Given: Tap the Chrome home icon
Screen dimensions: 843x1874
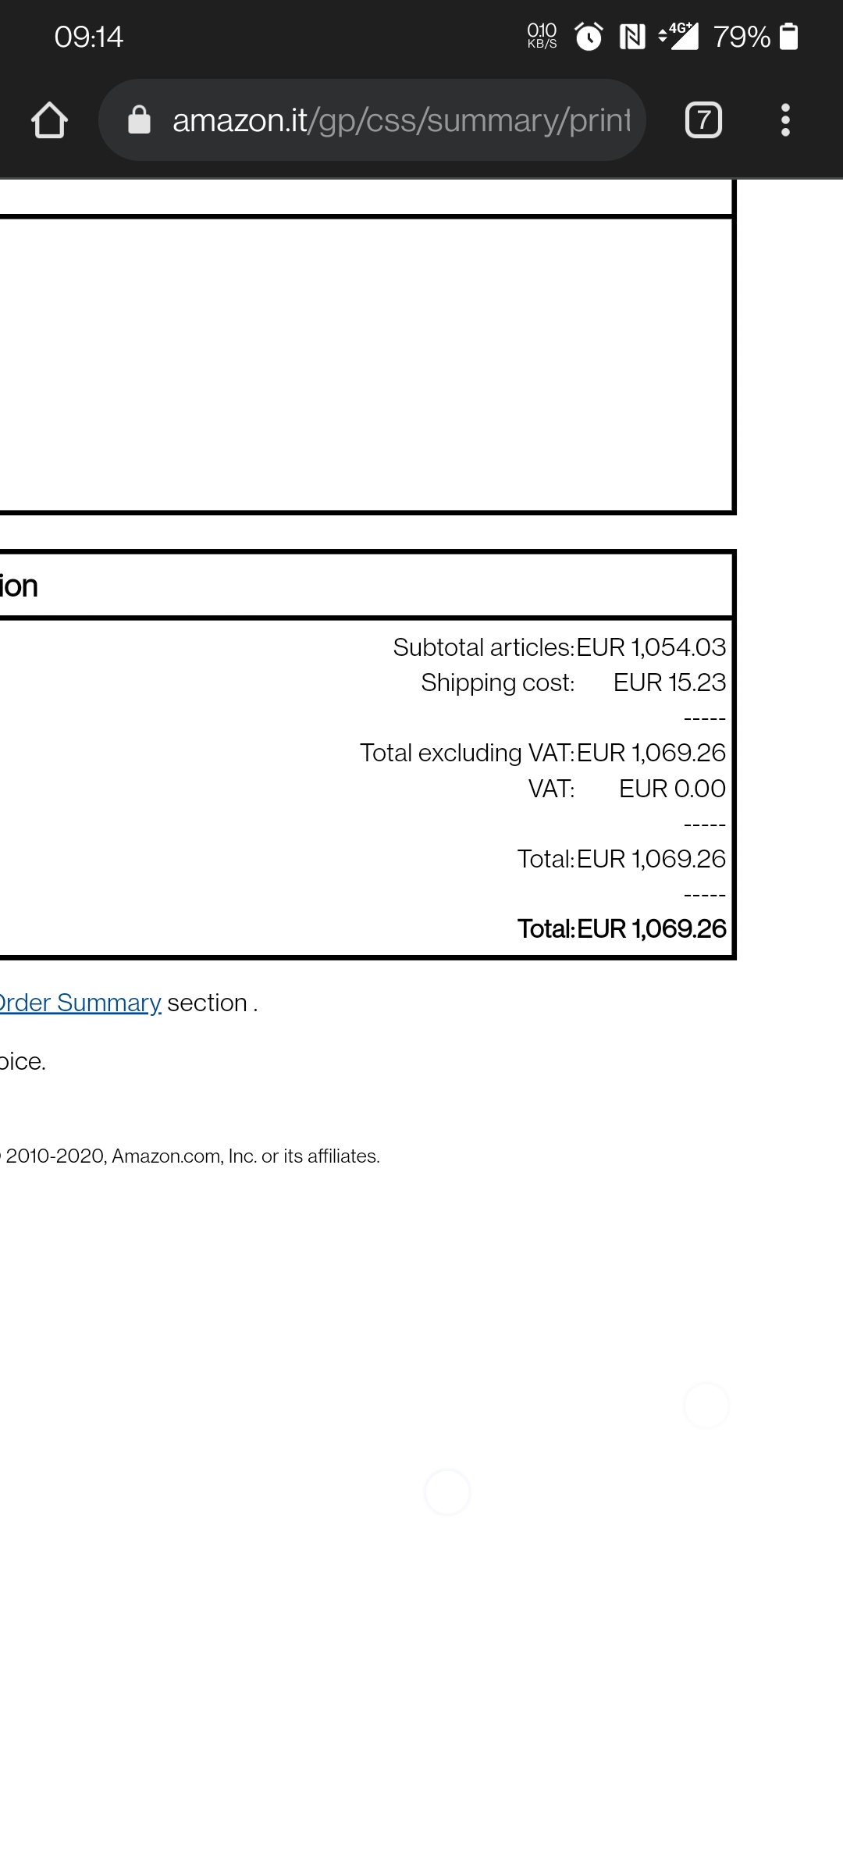Looking at the screenshot, I should pos(49,120).
